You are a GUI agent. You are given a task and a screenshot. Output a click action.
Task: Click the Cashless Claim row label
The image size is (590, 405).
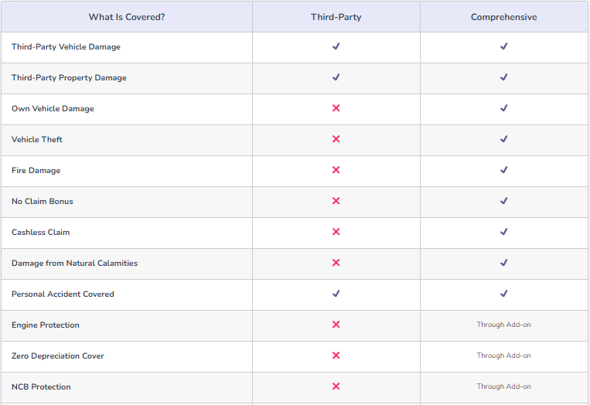(x=40, y=233)
